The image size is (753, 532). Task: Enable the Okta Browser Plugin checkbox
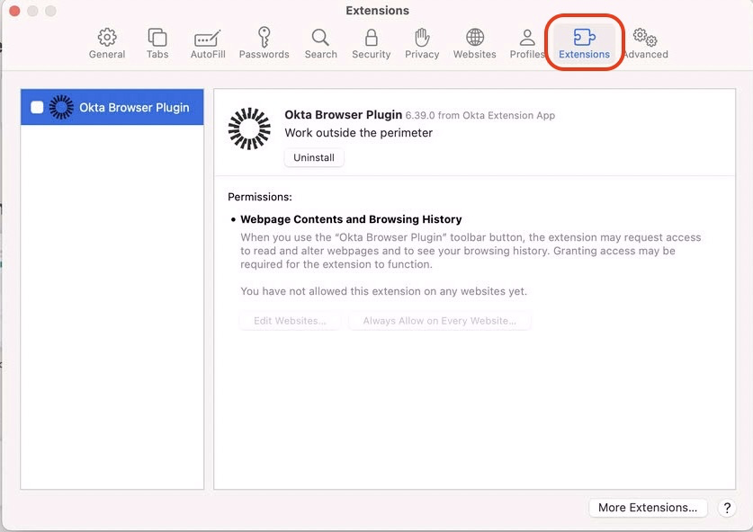pyautogui.click(x=37, y=107)
